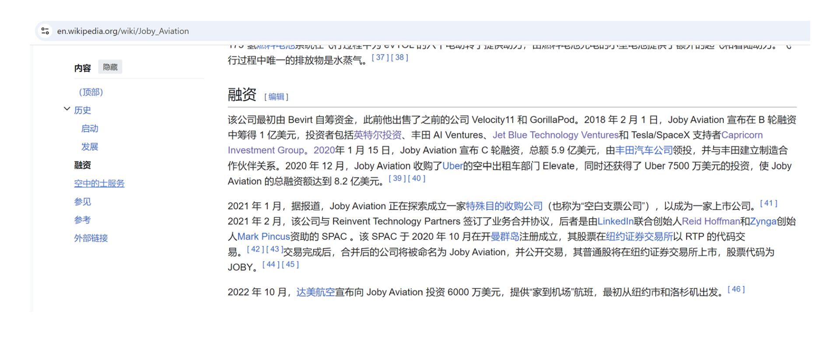The height and width of the screenshot is (338, 840).
Task: Open citation 46
Action: point(736,289)
